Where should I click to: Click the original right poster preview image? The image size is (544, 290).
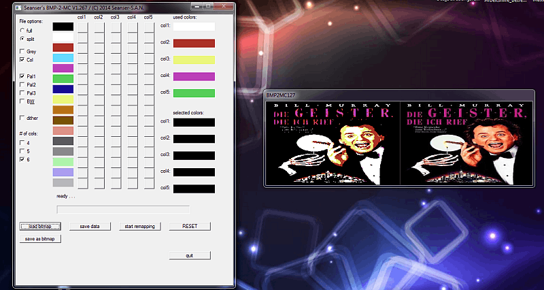coord(466,143)
